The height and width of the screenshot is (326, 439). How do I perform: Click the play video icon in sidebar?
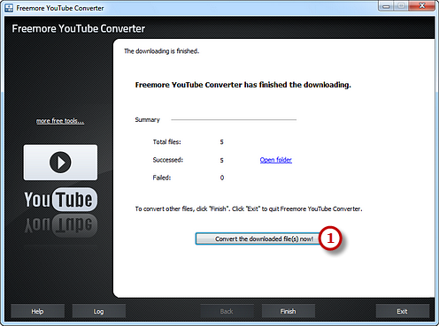(x=60, y=163)
